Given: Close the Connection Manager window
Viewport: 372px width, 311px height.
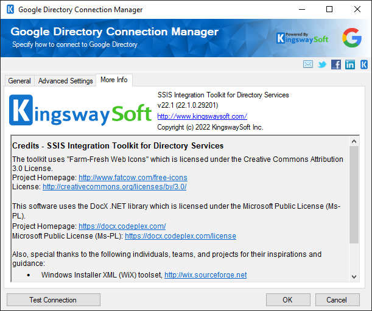Looking at the screenshot, I should 357,10.
